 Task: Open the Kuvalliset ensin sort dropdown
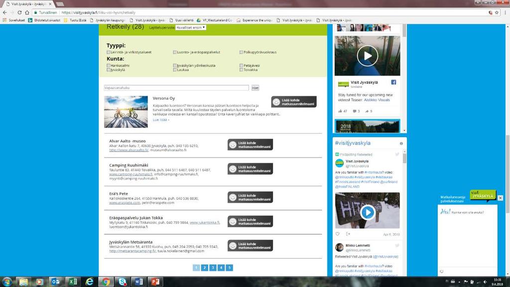pyautogui.click(x=191, y=27)
